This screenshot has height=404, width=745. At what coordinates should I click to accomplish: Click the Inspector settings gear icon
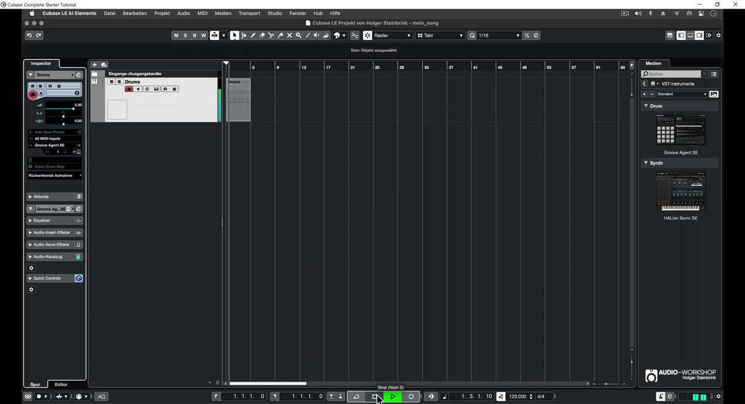(x=31, y=268)
